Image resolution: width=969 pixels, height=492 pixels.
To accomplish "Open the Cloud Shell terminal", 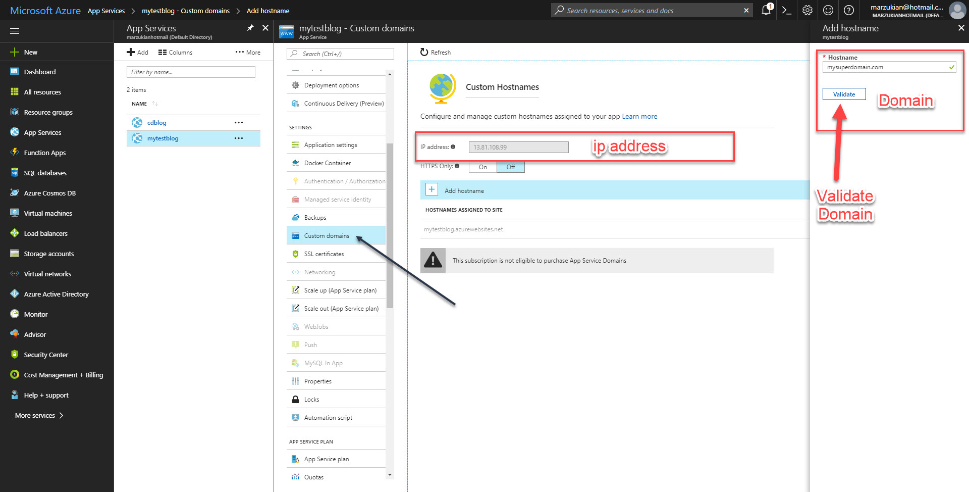I will [x=786, y=10].
